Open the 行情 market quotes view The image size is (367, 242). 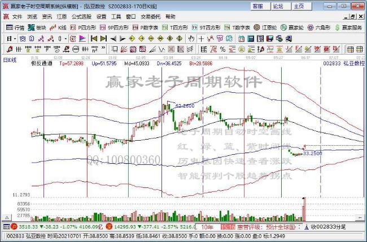point(15,28)
